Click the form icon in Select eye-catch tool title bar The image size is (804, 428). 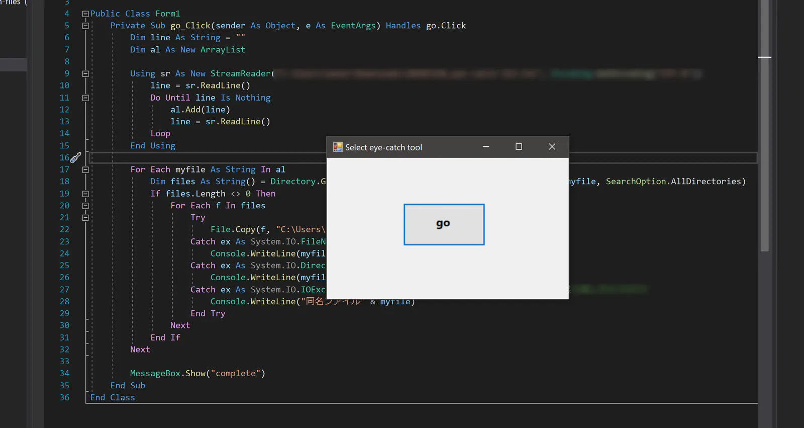(338, 147)
